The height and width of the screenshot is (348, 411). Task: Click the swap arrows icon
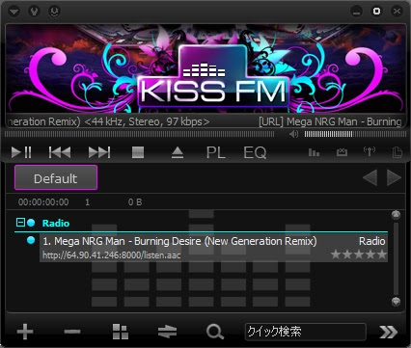(x=167, y=332)
